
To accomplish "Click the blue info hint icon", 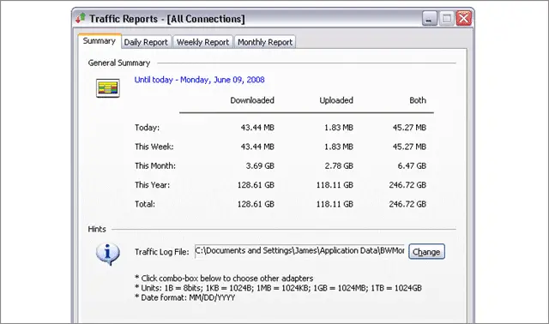I will [108, 254].
